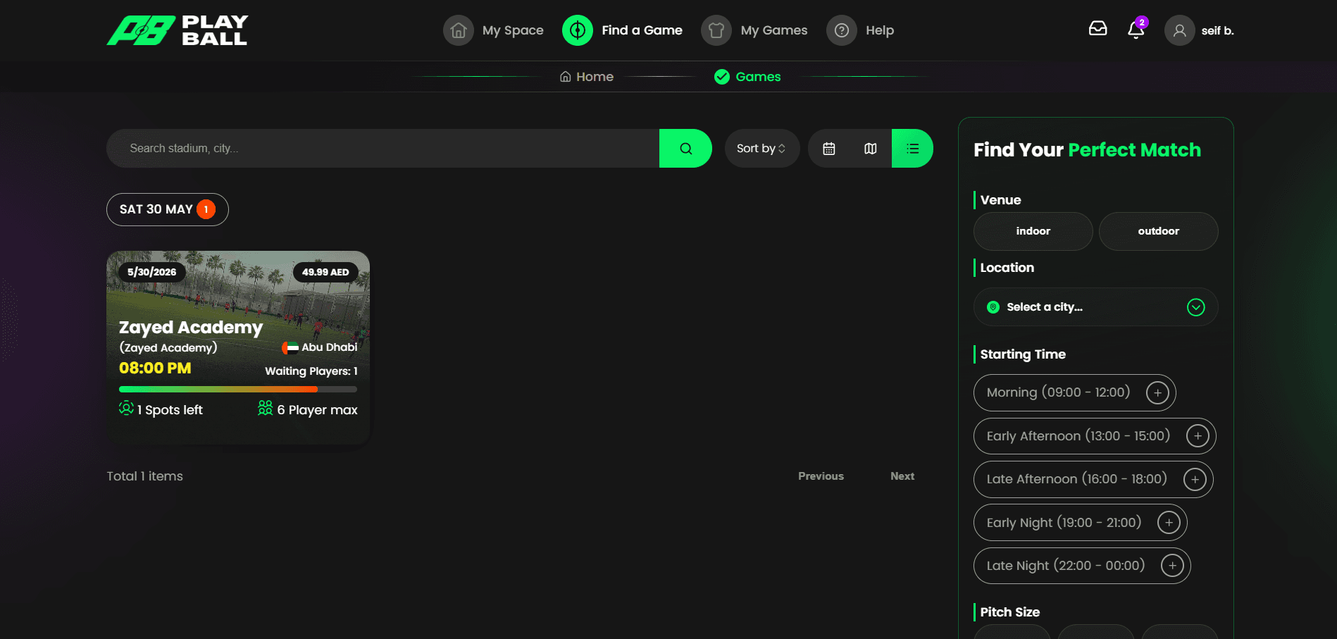Click the Zayed Academy game title
This screenshot has height=639, width=1337.
click(191, 328)
